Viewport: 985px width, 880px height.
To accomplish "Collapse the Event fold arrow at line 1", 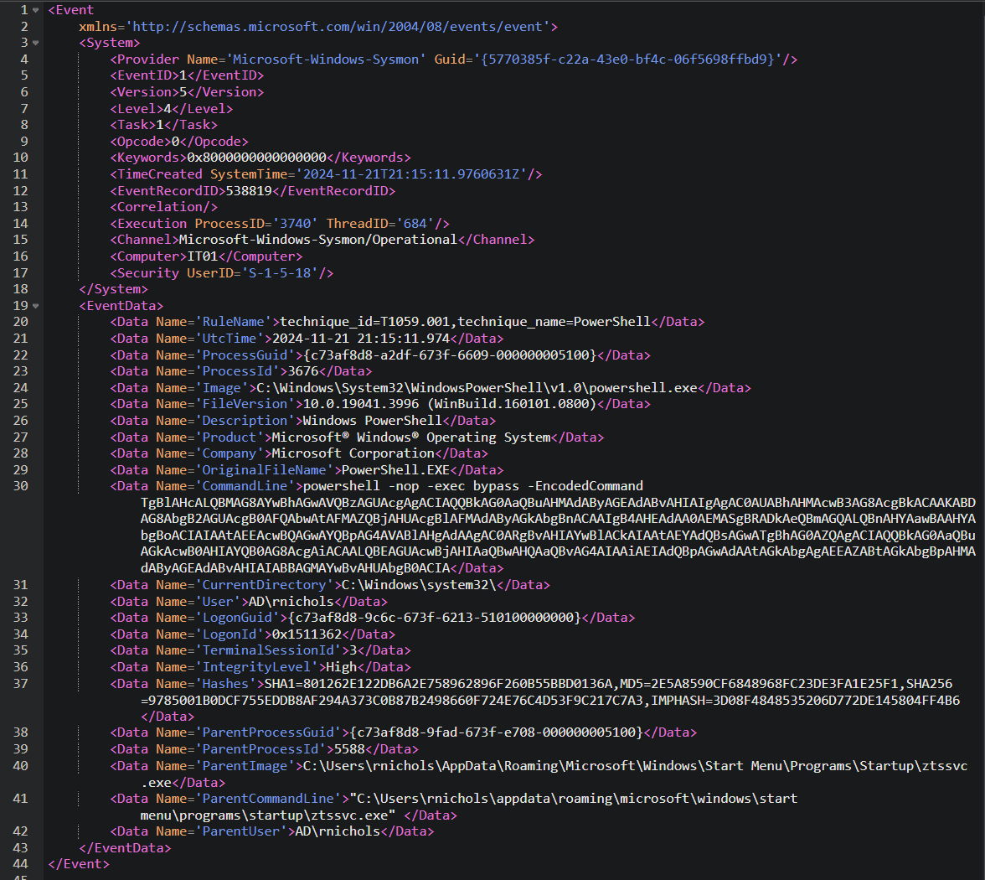I will point(36,10).
